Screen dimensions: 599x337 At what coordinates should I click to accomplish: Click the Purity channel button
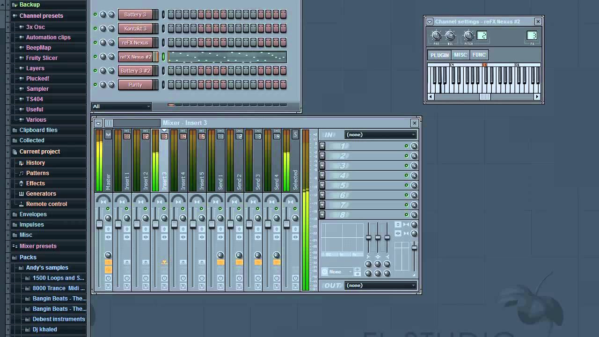[135, 85]
